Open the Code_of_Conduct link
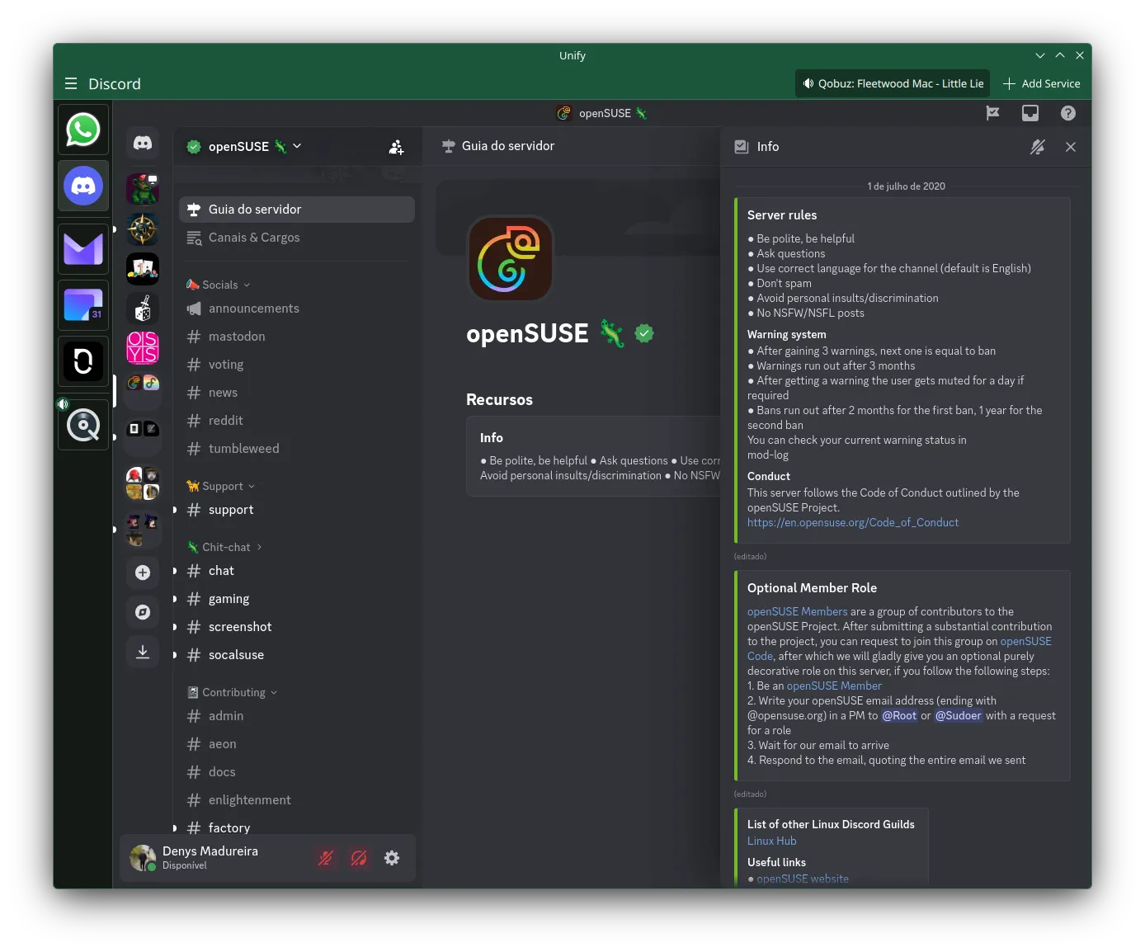Screen dimensions: 1145x952 [x=852, y=522]
